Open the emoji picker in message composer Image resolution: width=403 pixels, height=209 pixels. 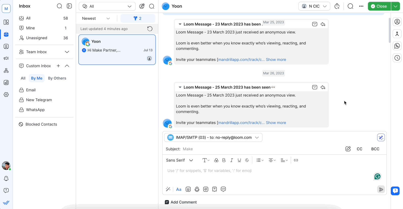click(x=188, y=189)
